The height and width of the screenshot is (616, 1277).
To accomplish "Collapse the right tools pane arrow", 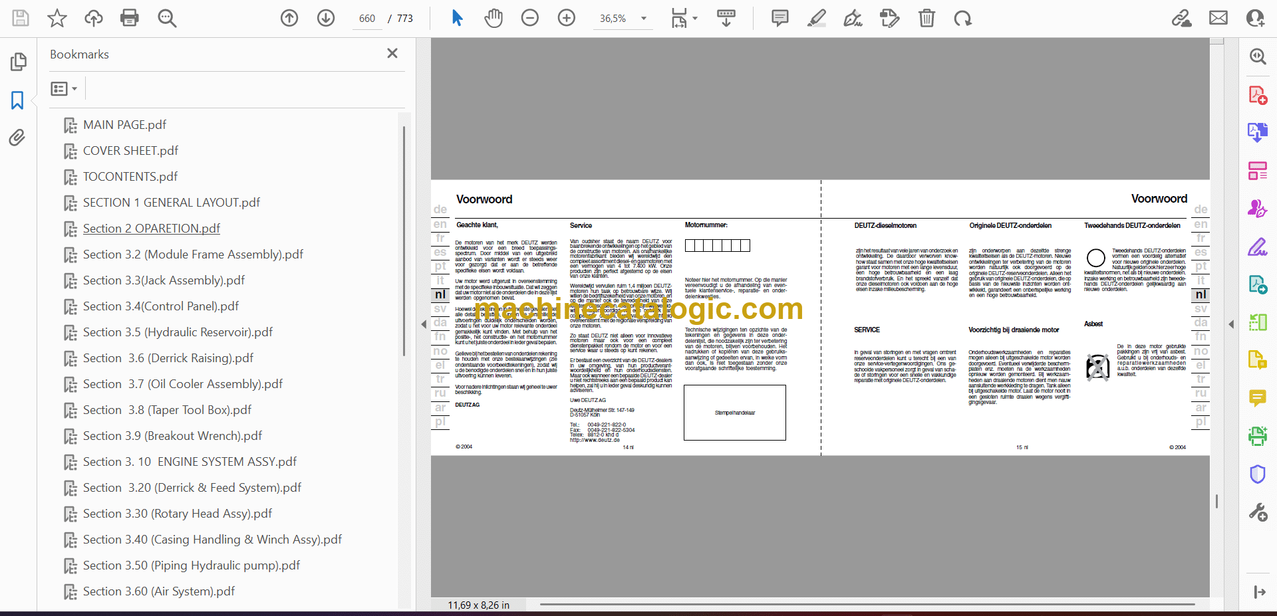I will pyautogui.click(x=1231, y=324).
